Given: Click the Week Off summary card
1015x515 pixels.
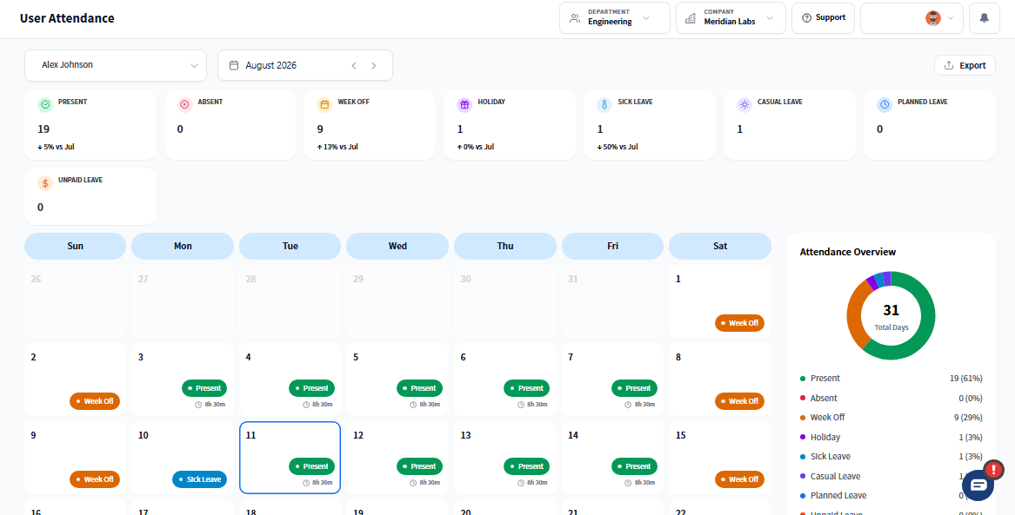Looking at the screenshot, I should (370, 125).
